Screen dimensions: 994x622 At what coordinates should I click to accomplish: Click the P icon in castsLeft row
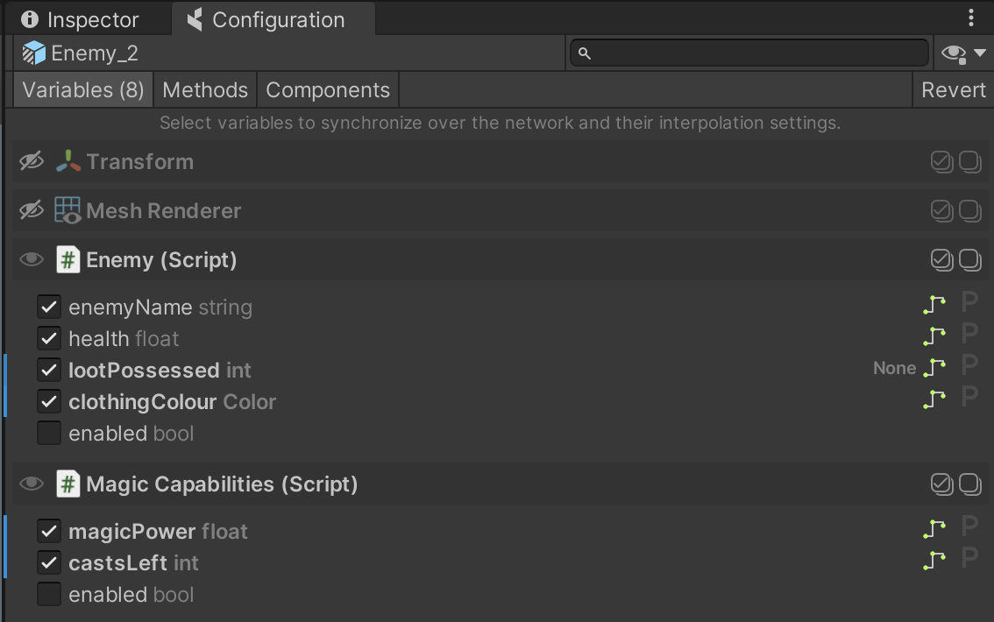point(969,559)
